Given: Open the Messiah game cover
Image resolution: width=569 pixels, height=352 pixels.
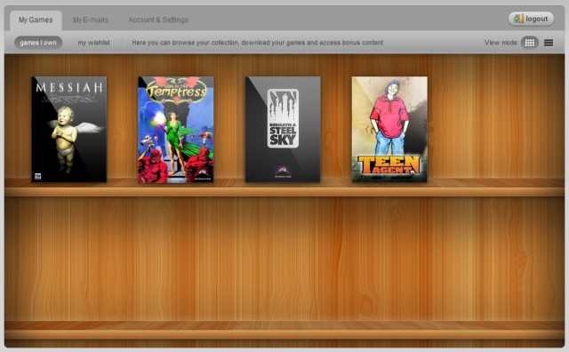Looking at the screenshot, I should [69, 129].
